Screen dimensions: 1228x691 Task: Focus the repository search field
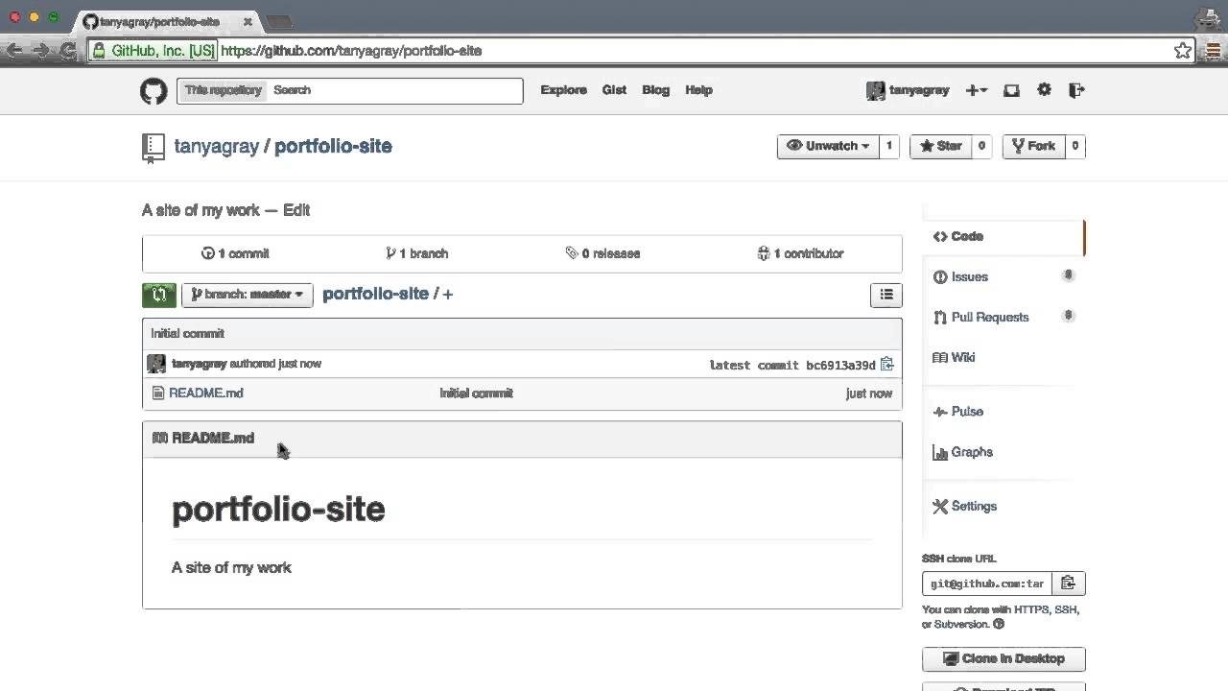click(x=395, y=90)
